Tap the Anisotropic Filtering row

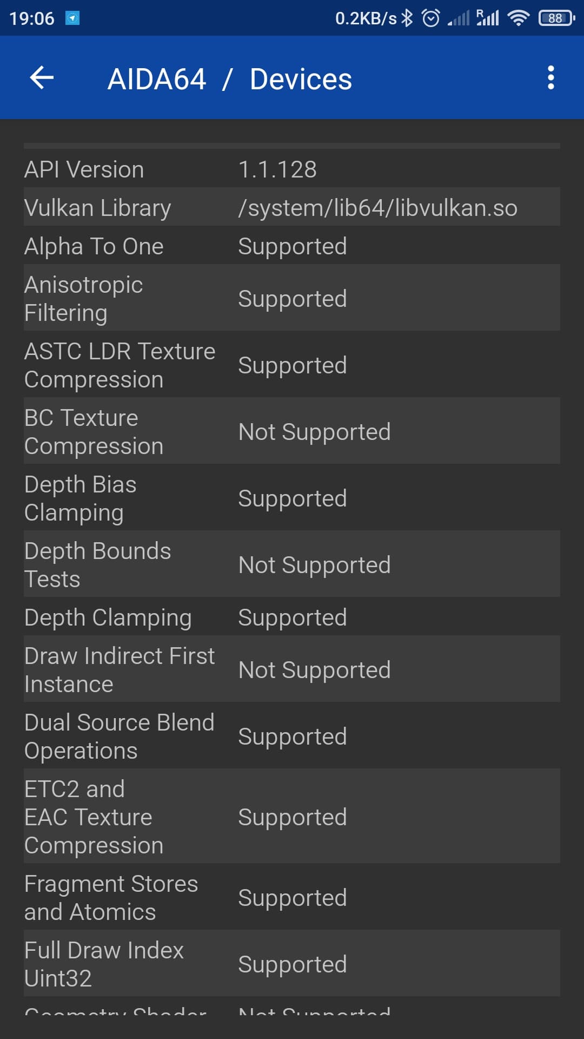coord(292,299)
